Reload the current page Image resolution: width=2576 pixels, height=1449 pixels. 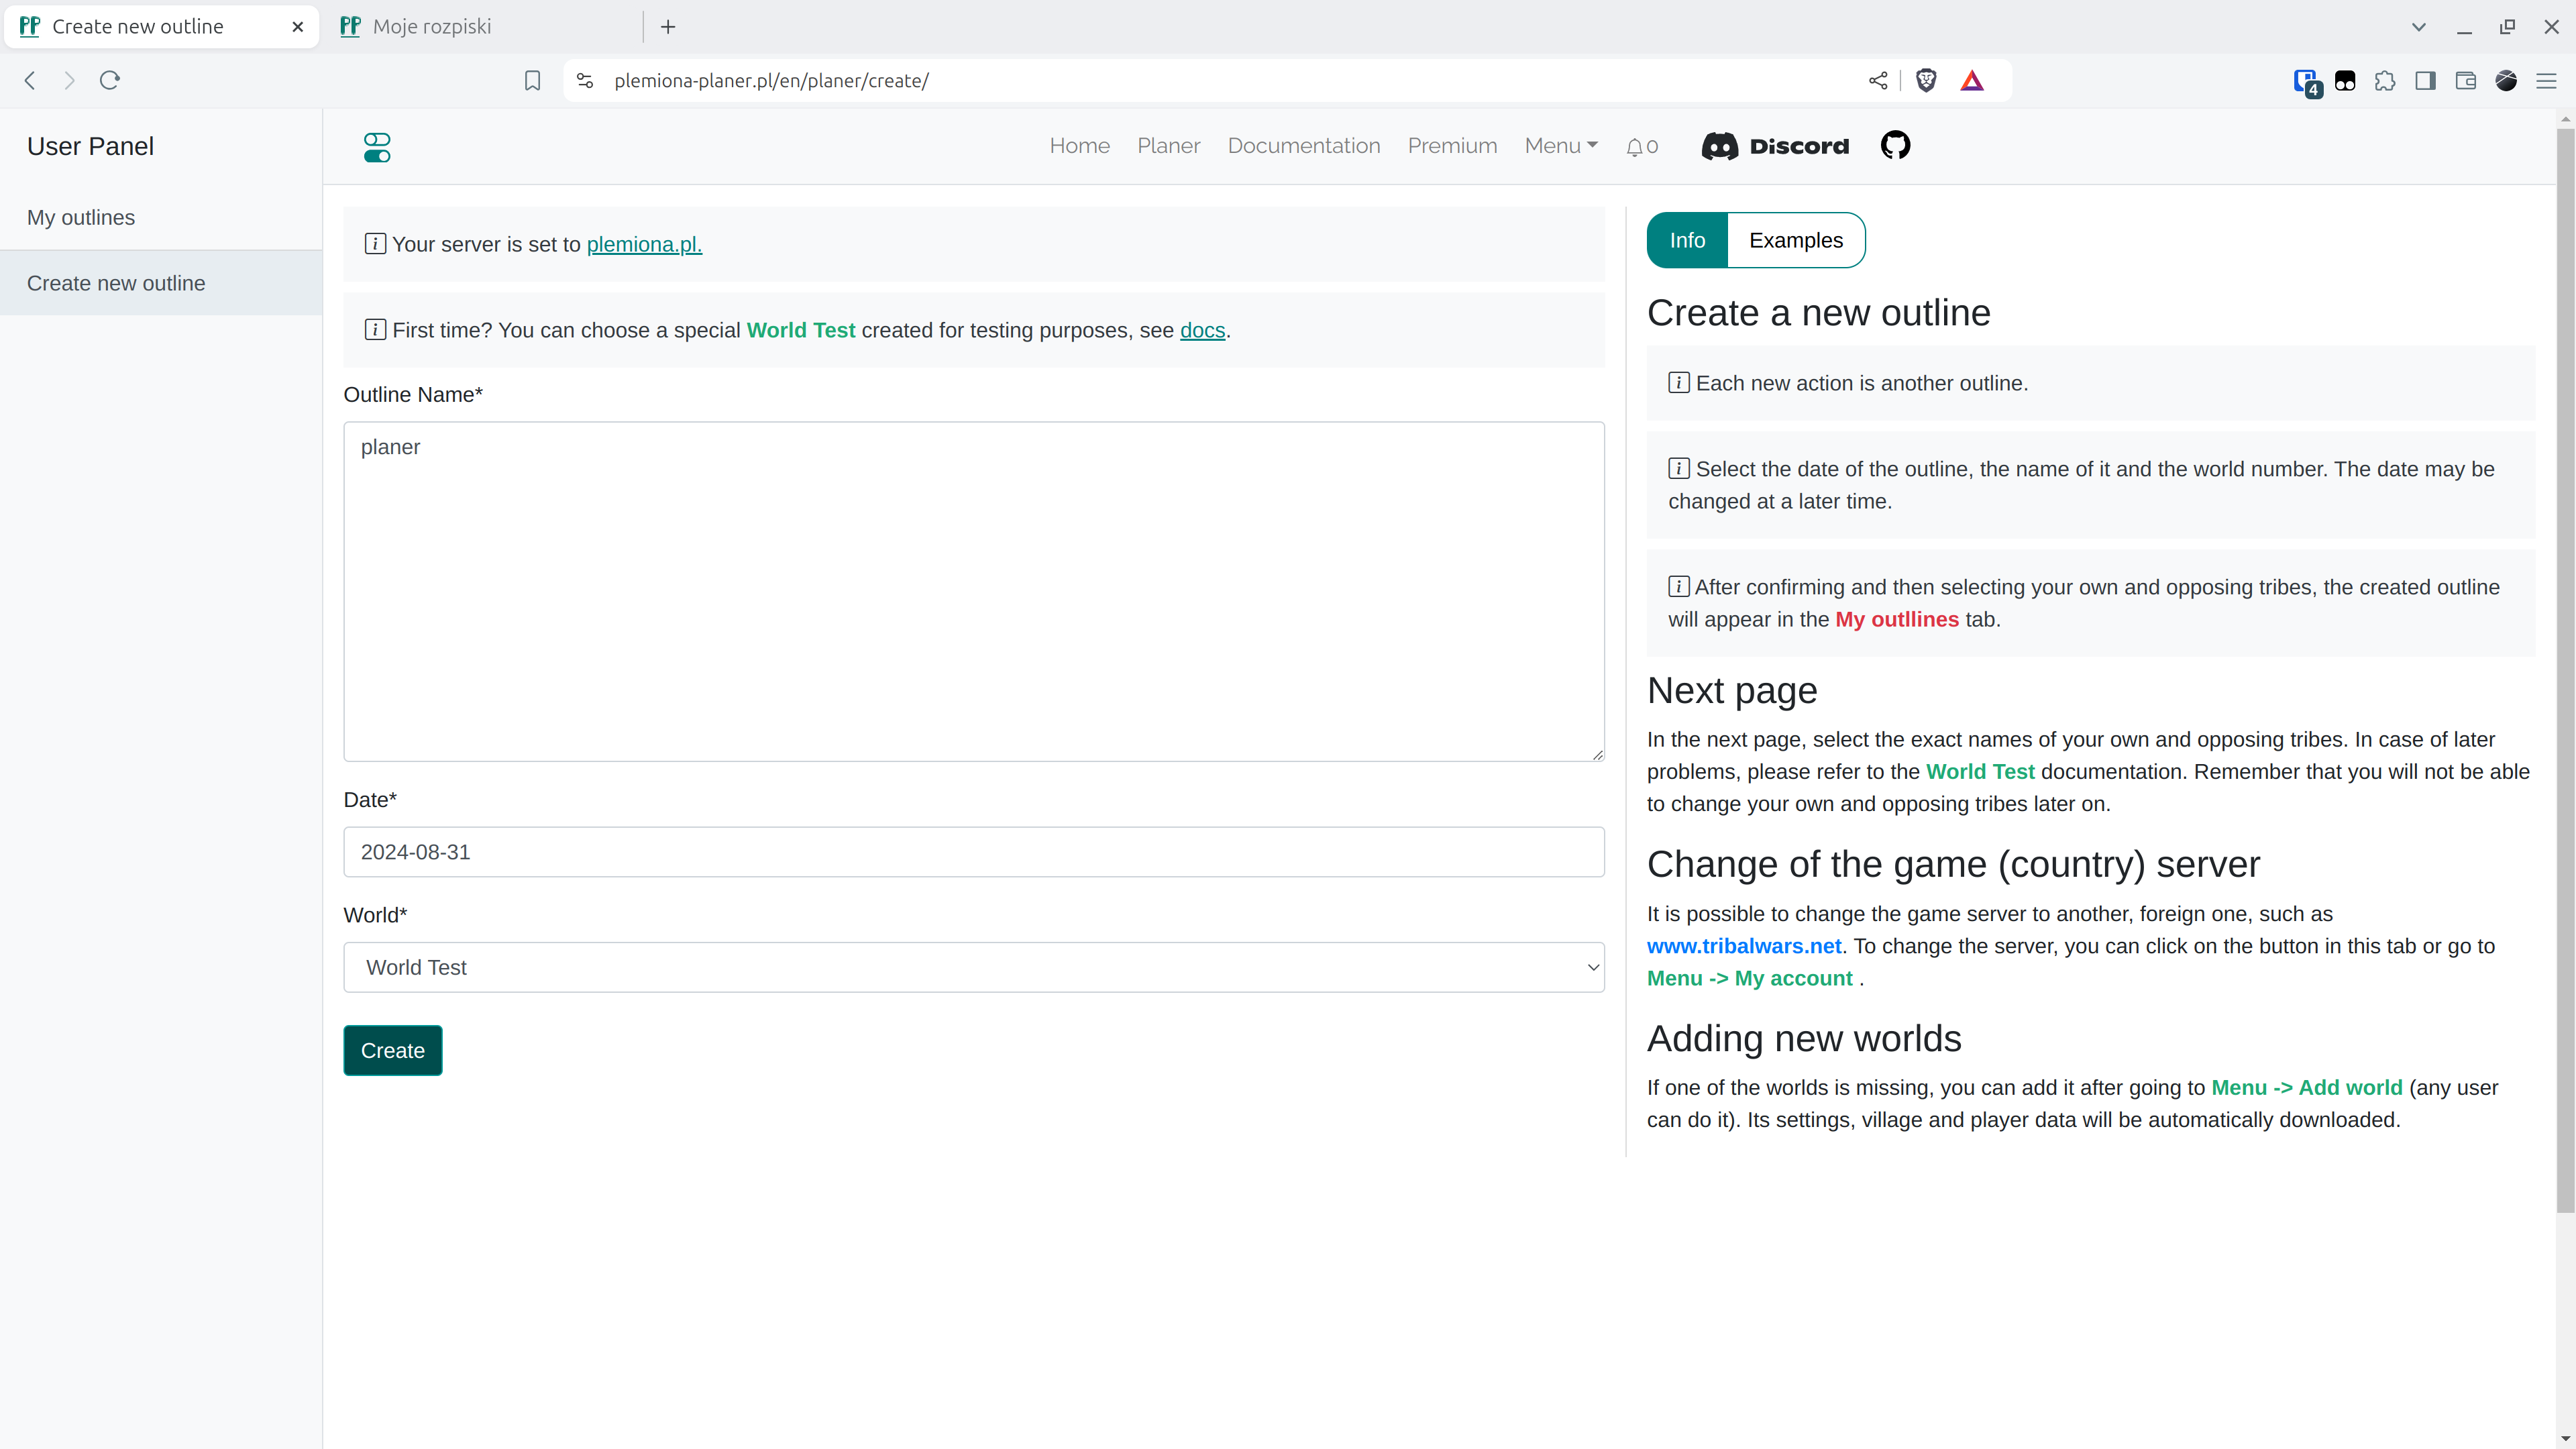[x=110, y=81]
